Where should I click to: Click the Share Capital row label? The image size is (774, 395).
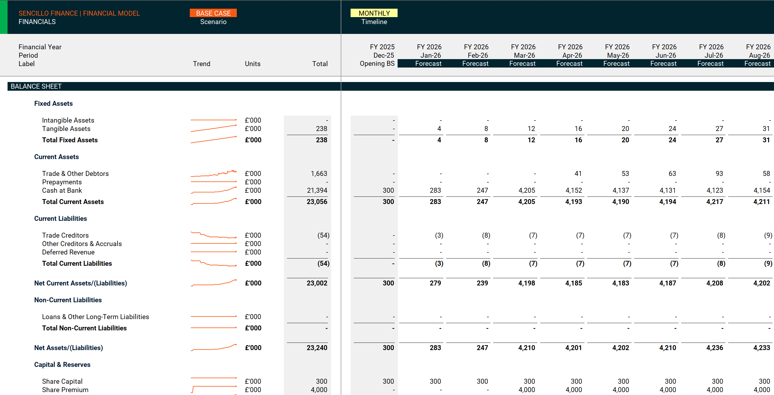coord(62,381)
